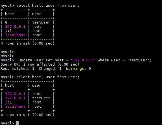
Task: Click the yellow 'Warnings' text
Action: click(x=75, y=69)
